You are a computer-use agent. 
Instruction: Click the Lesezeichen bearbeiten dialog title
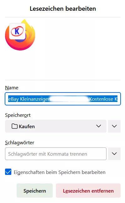(63, 9)
